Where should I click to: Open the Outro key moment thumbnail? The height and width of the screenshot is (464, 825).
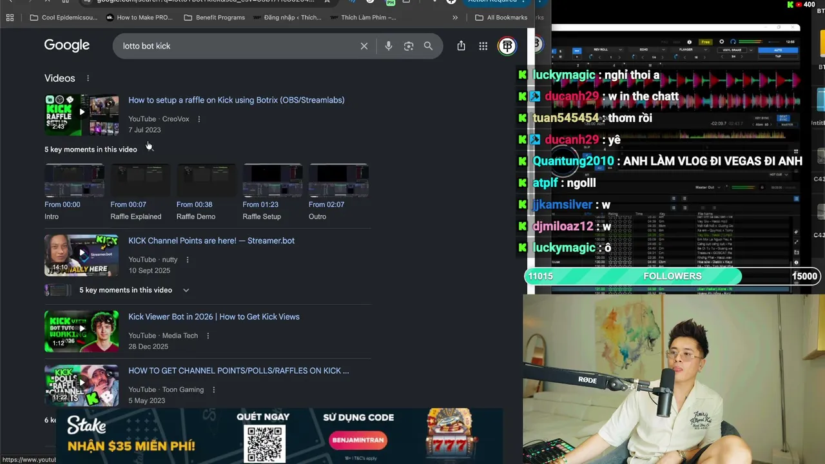pyautogui.click(x=338, y=180)
